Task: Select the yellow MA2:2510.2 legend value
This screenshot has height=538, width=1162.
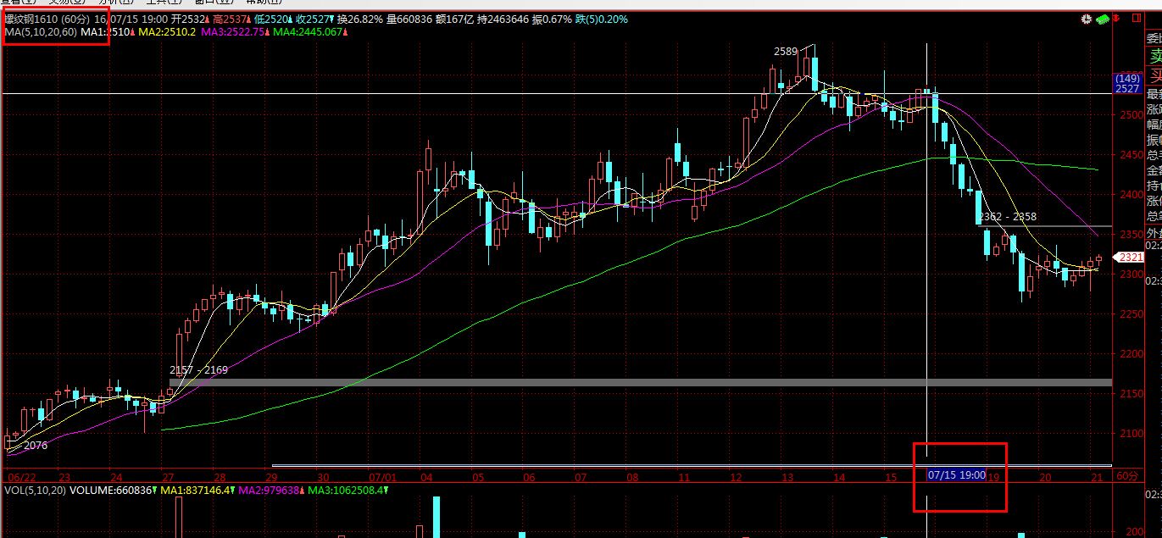Action: [166, 31]
